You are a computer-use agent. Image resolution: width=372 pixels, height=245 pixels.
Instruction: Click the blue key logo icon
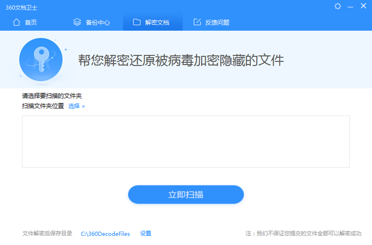[x=41, y=59]
